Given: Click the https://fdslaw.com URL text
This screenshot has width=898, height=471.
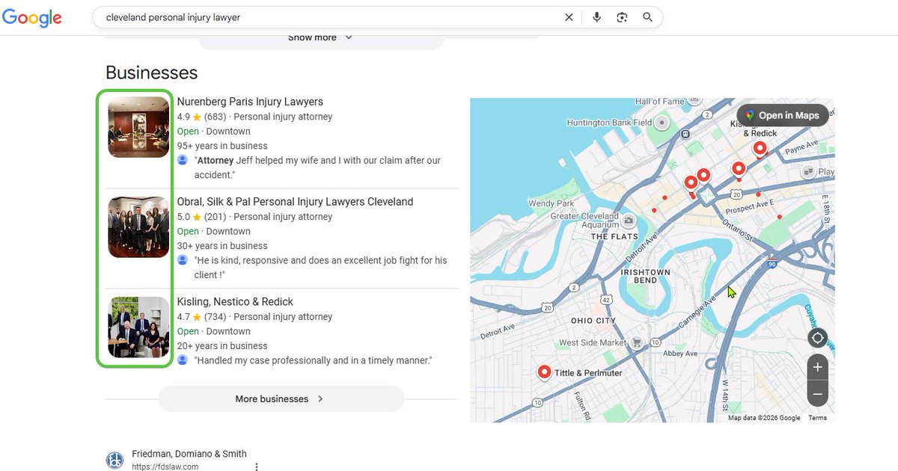Looking at the screenshot, I should point(165,467).
